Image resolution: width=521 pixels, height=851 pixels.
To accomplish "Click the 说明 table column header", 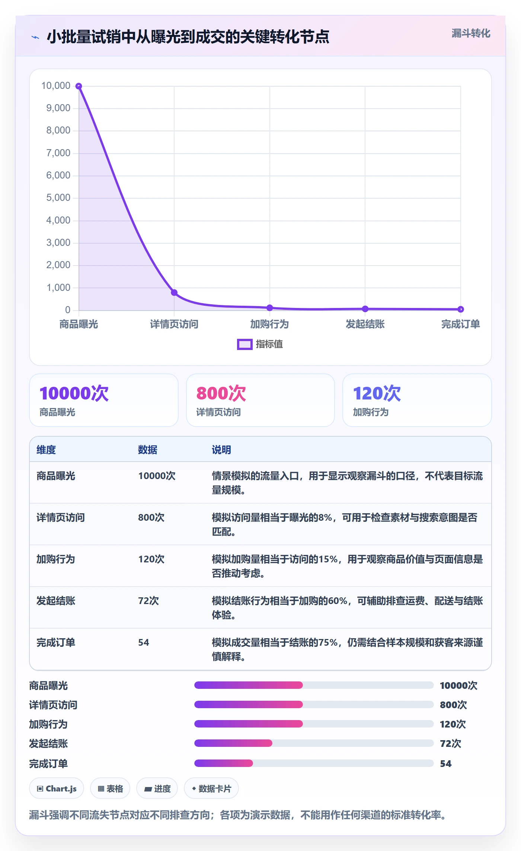I will 221,450.
